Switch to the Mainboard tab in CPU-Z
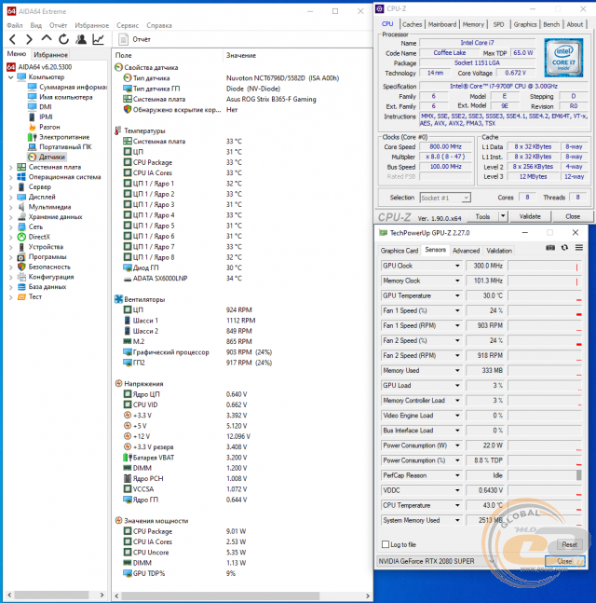This screenshot has width=596, height=603. [x=442, y=24]
